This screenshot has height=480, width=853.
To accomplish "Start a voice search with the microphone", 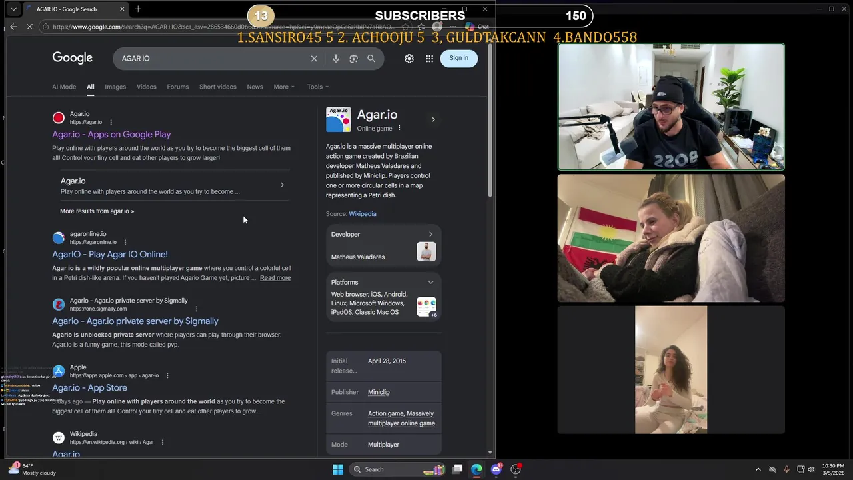I will tap(336, 59).
